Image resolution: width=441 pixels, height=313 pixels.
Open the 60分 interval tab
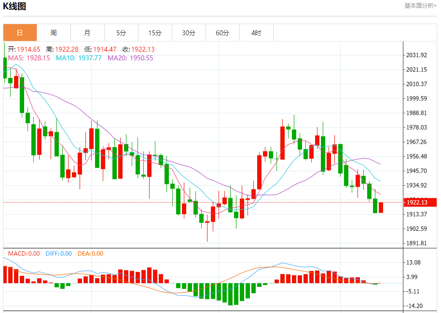coord(222,33)
